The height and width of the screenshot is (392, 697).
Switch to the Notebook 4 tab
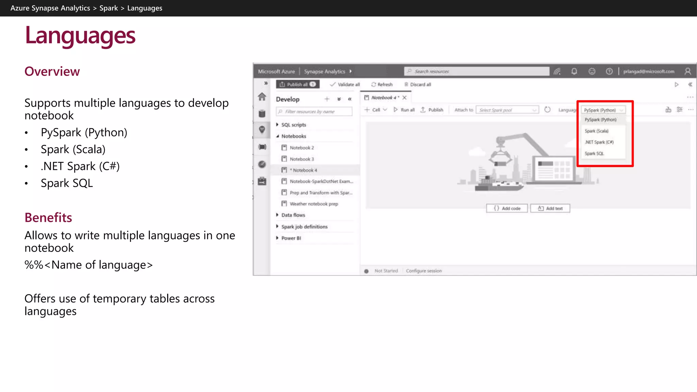(385, 98)
